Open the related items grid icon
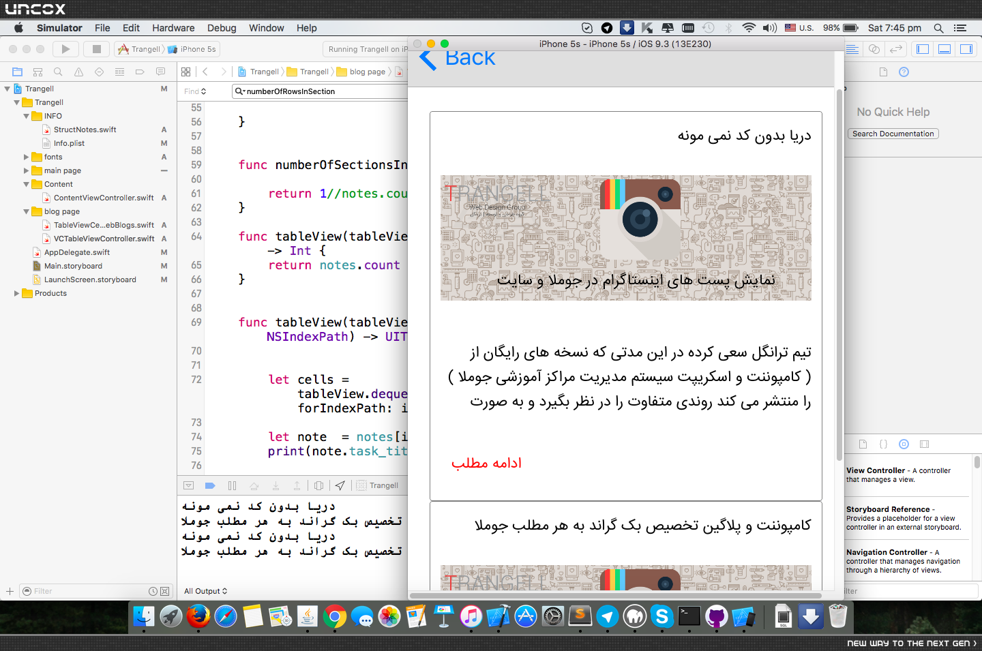982x651 pixels. [x=186, y=72]
